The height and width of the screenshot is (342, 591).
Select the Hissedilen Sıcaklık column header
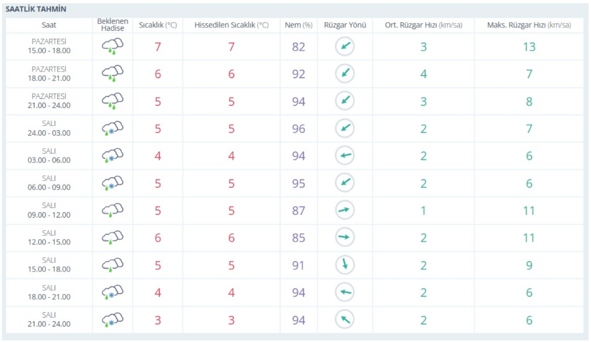(x=231, y=25)
